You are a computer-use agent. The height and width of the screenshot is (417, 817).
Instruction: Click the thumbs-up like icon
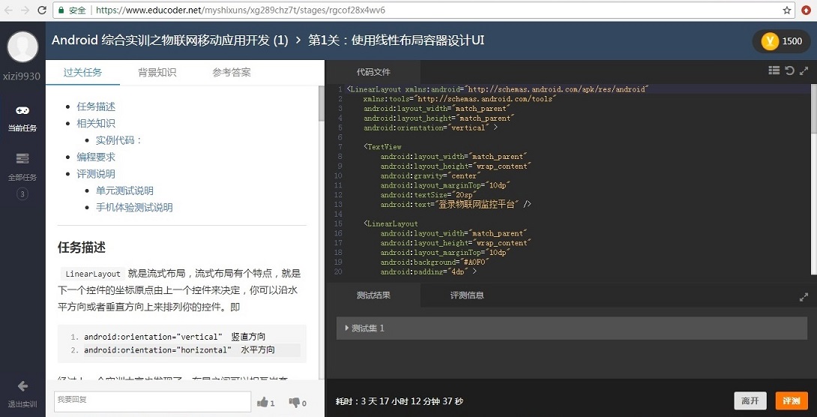coord(263,403)
